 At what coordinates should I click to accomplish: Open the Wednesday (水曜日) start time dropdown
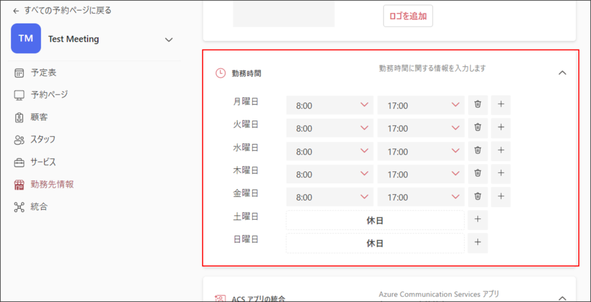pos(330,151)
